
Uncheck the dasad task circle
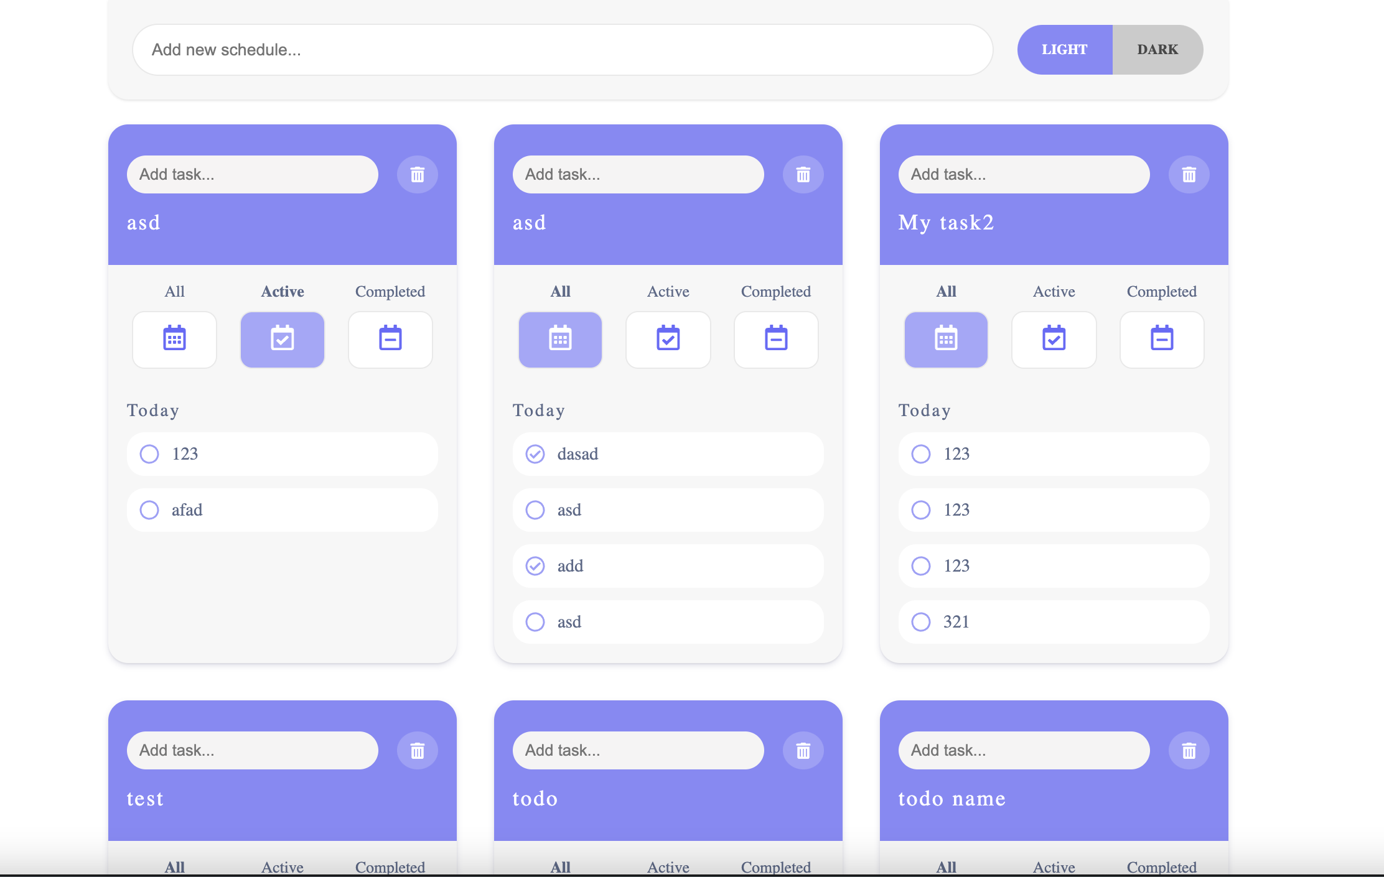[535, 454]
